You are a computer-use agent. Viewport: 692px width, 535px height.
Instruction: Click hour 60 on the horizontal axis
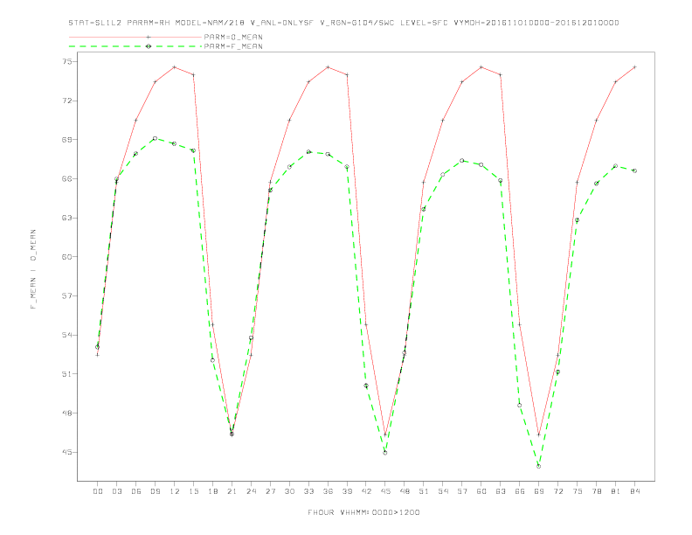[481, 491]
